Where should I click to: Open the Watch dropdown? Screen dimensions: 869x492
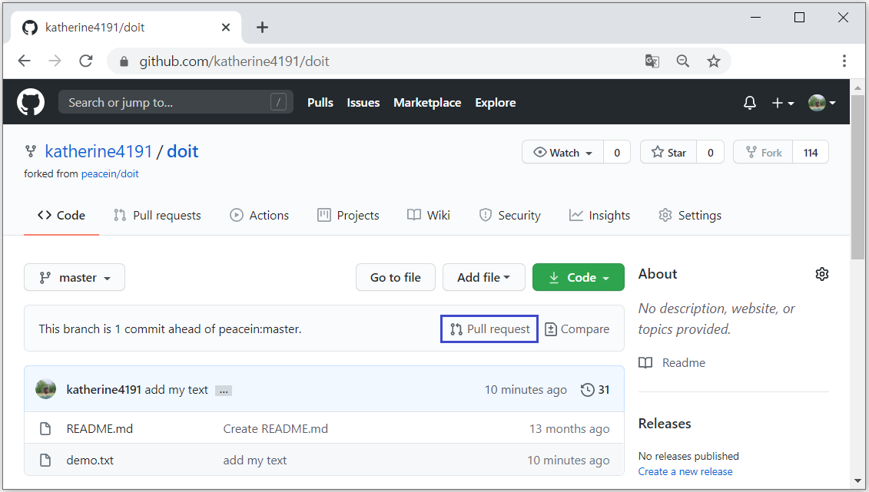click(x=562, y=152)
